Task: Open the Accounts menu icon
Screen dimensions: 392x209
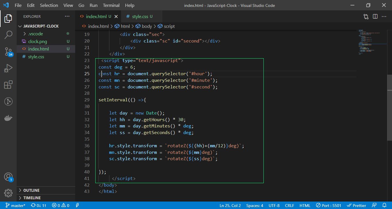Action: tap(9, 177)
